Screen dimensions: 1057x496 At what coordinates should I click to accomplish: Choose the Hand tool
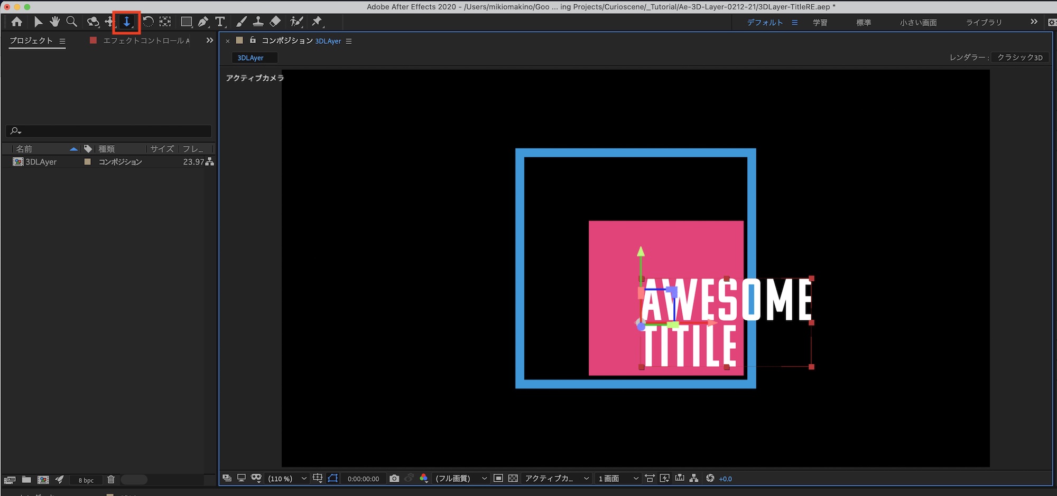(54, 22)
